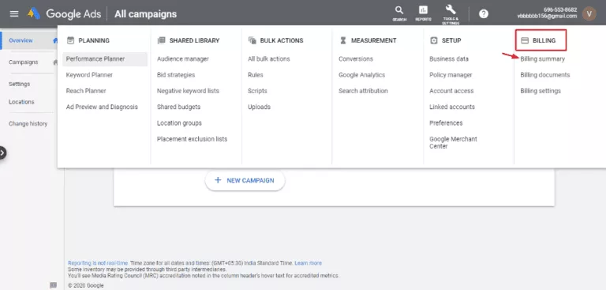Open Location groups

point(179,122)
